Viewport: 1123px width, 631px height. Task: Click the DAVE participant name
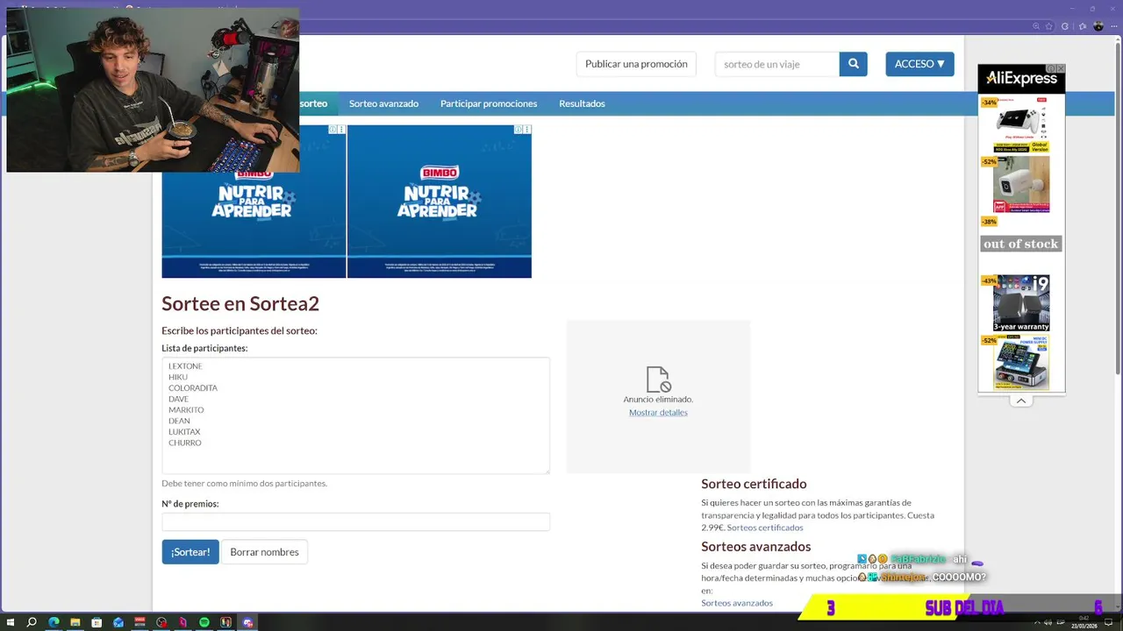coord(178,399)
